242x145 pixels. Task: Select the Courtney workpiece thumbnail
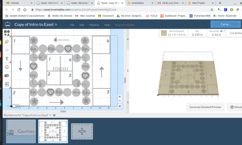click(x=21, y=131)
